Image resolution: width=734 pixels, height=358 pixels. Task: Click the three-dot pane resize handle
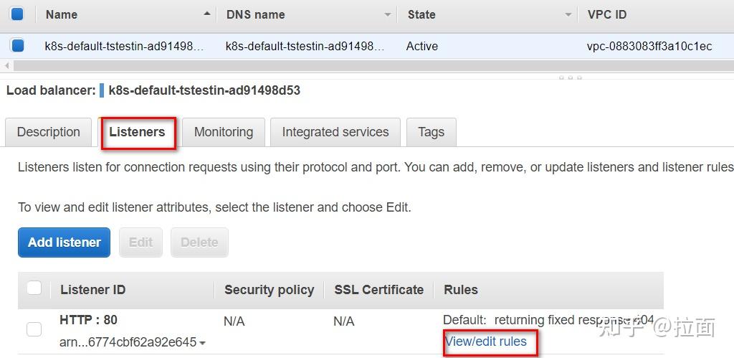tap(570, 77)
